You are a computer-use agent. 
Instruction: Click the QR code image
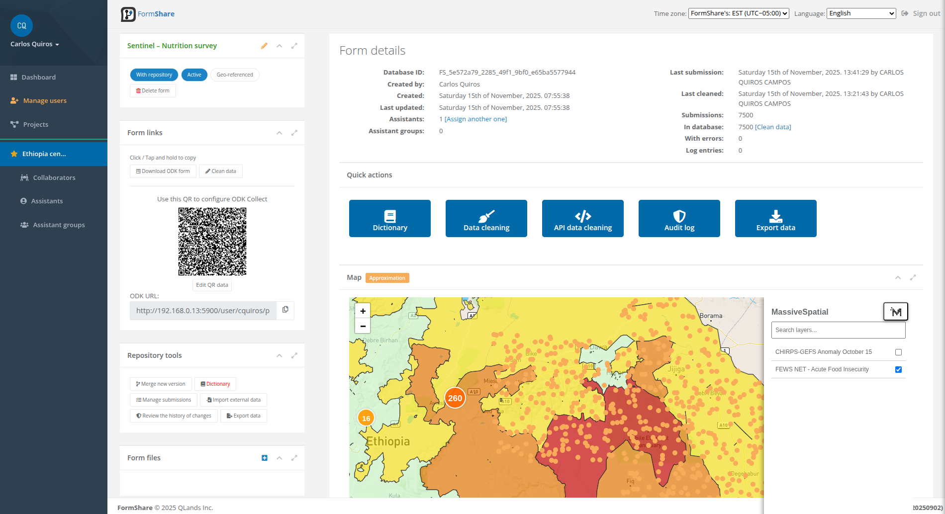coord(212,242)
